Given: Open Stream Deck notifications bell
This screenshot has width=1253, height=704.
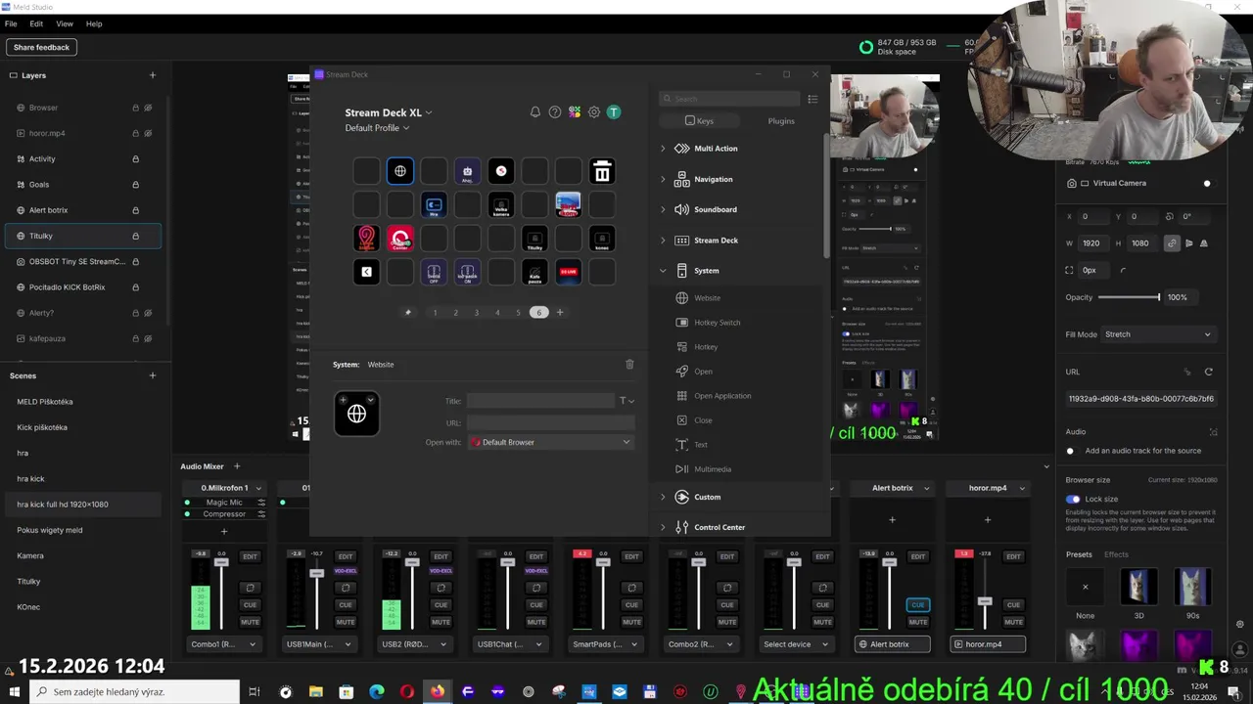Looking at the screenshot, I should [535, 112].
